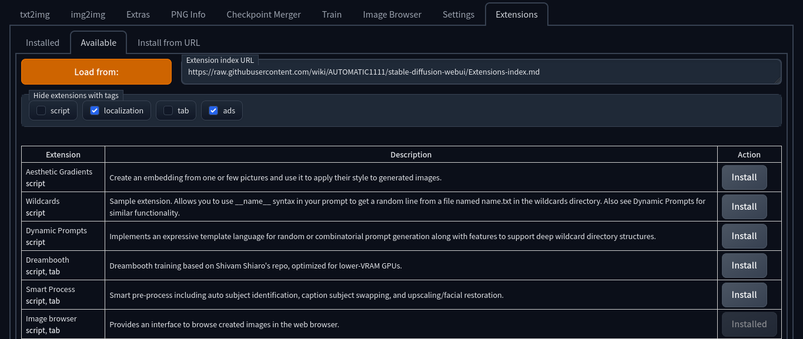Switch to the Train tab
Viewport: 803px width, 339px height.
click(x=332, y=14)
